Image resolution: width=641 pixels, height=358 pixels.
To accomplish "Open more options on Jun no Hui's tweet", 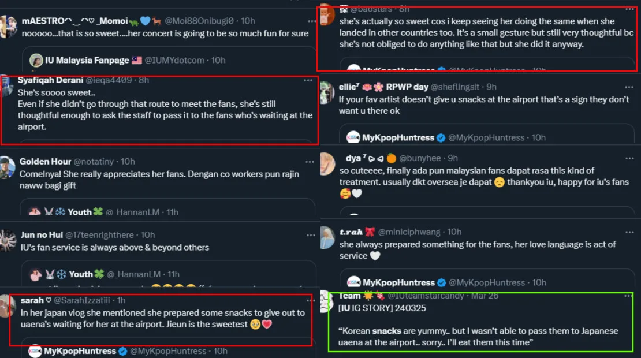I will click(312, 235).
